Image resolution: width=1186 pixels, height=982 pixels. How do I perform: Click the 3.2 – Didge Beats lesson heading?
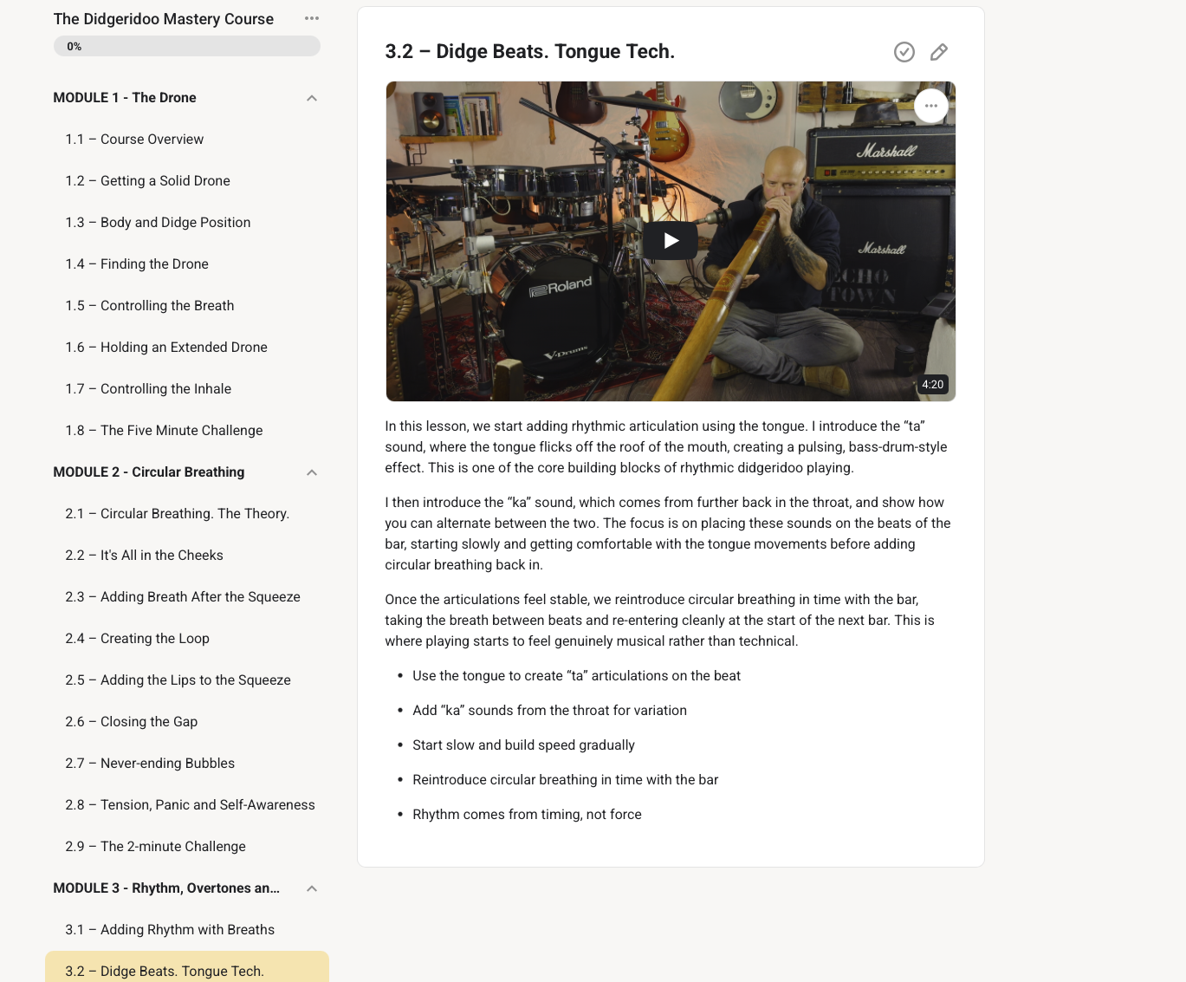tap(529, 52)
